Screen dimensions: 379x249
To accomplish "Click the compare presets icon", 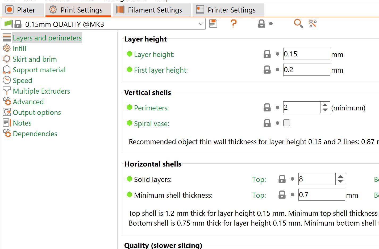I will pyautogui.click(x=313, y=24).
